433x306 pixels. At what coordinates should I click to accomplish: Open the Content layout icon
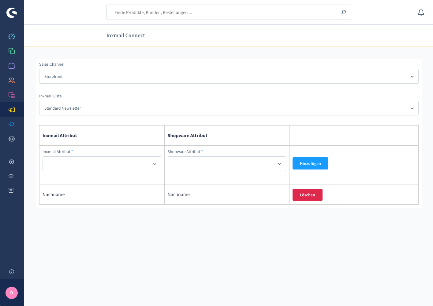(12, 95)
